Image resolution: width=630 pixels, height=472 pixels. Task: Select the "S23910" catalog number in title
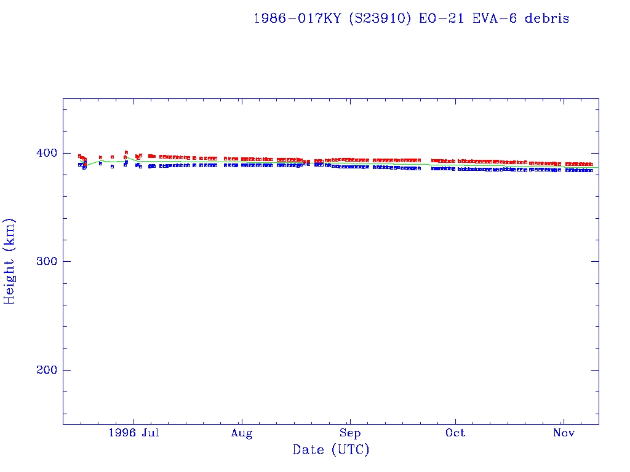(379, 18)
